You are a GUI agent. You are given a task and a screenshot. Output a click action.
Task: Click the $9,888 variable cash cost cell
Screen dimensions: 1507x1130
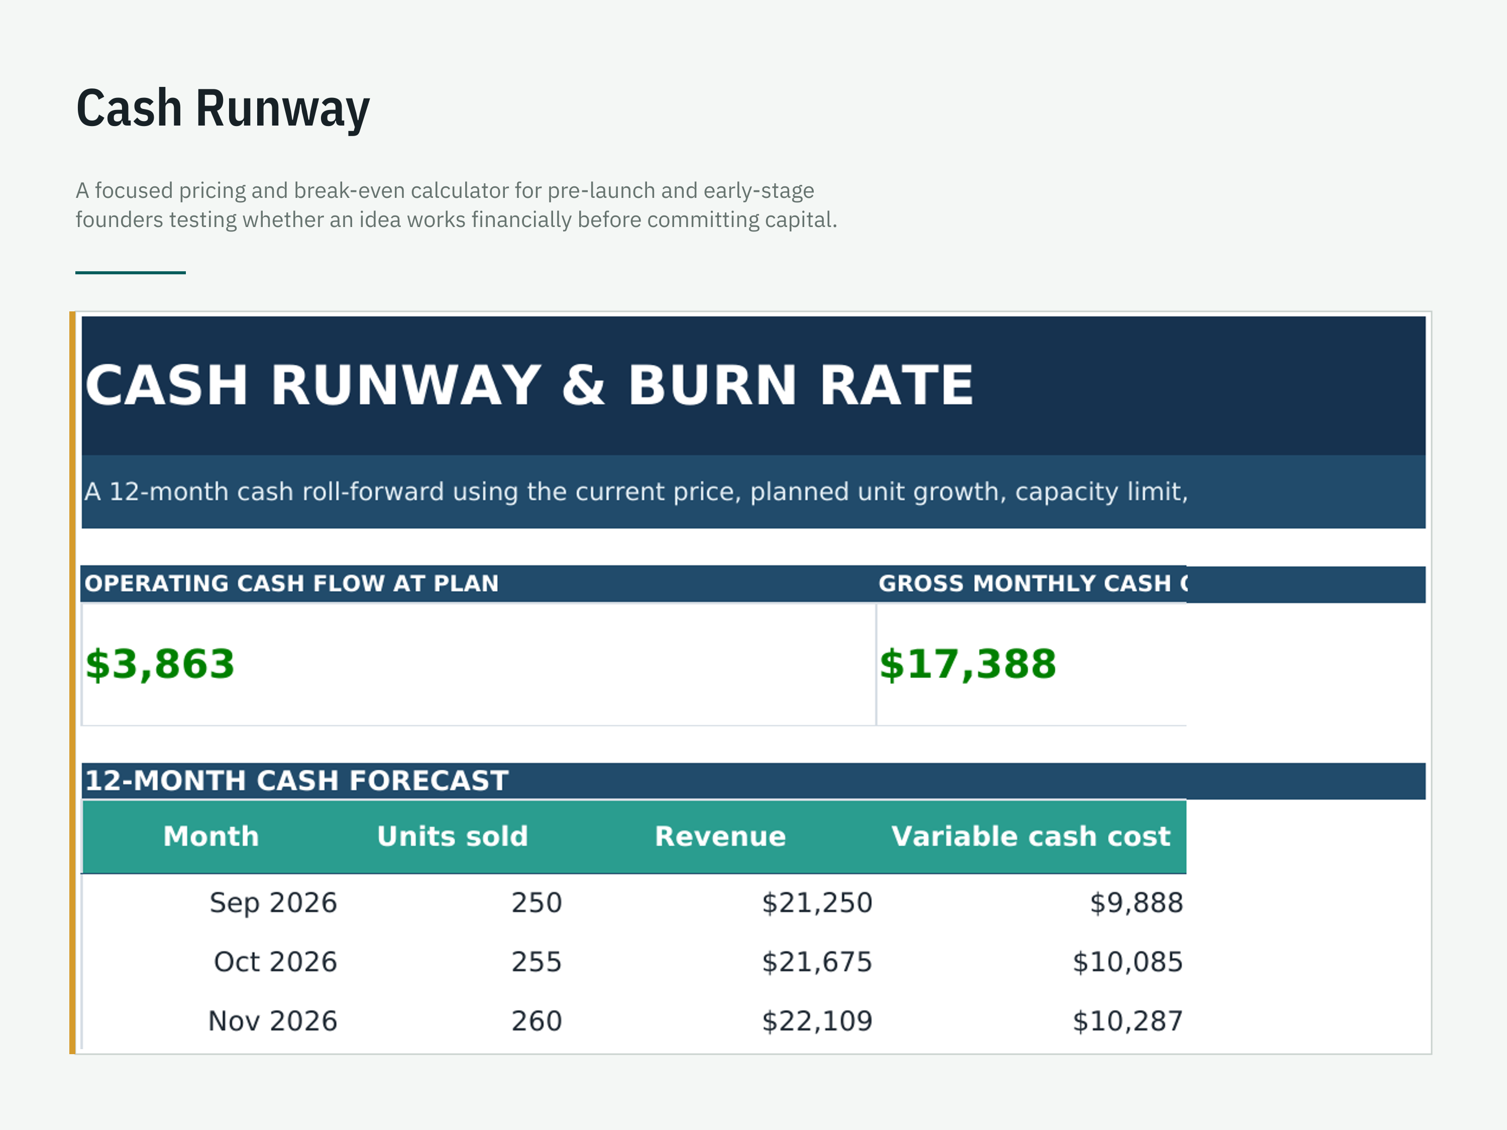(x=1136, y=903)
